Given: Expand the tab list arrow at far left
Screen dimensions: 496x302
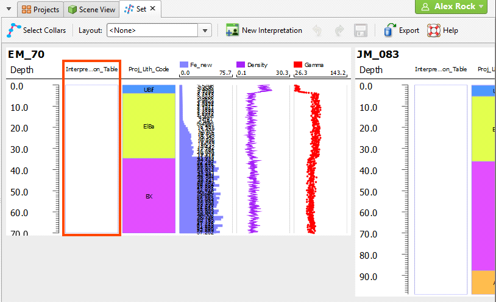Looking at the screenshot, I should point(9,10).
